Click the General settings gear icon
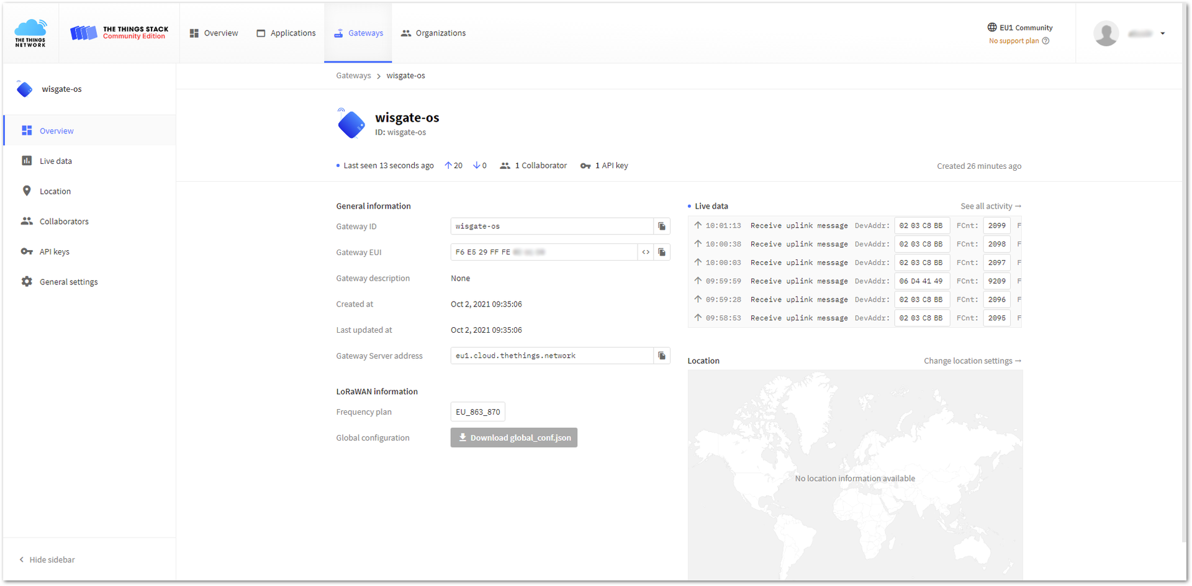The width and height of the screenshot is (1192, 586). pos(27,281)
